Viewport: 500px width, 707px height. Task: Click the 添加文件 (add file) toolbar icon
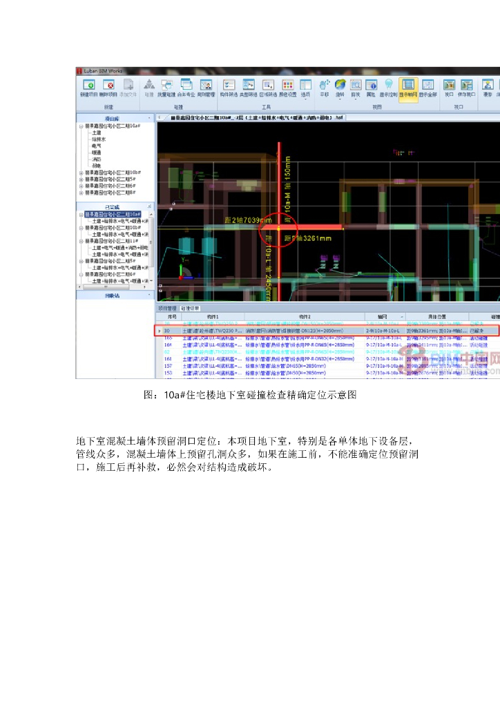click(128, 88)
